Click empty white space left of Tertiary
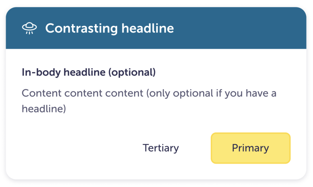This screenshot has width=313, height=187. [x=76, y=148]
